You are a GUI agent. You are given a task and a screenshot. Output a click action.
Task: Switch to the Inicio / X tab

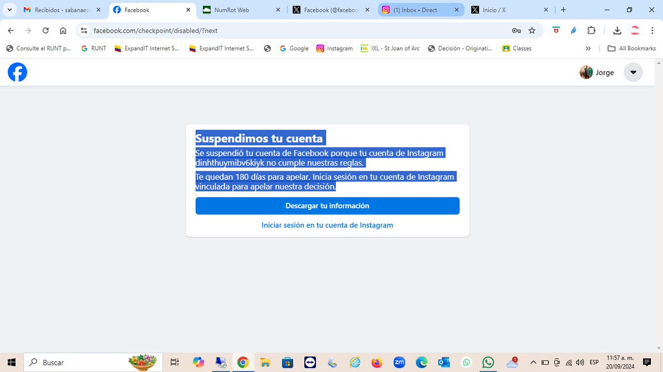pos(511,10)
